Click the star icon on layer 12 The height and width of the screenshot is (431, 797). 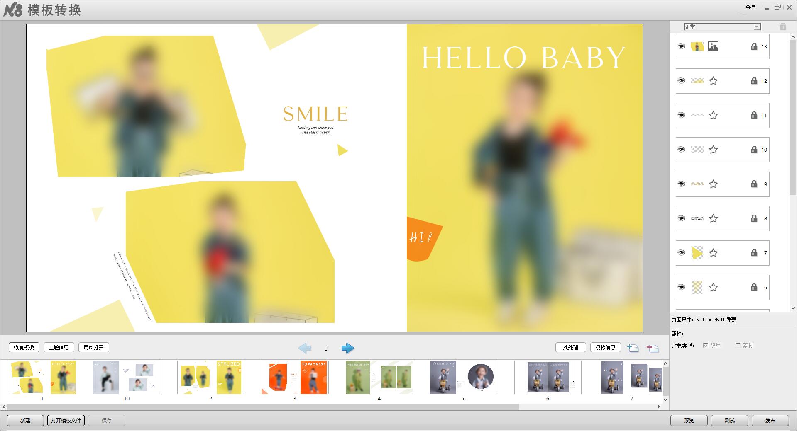pyautogui.click(x=713, y=81)
